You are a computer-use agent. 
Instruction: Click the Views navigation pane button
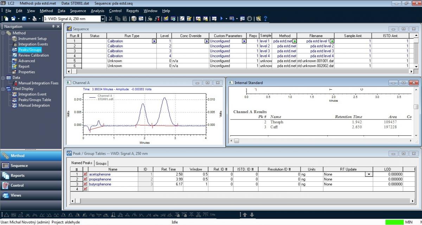tap(31, 195)
